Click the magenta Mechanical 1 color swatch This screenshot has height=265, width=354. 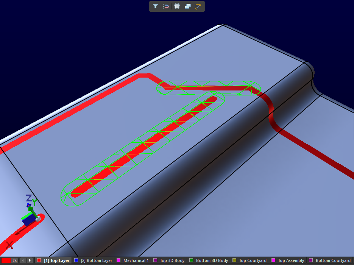pos(119,260)
